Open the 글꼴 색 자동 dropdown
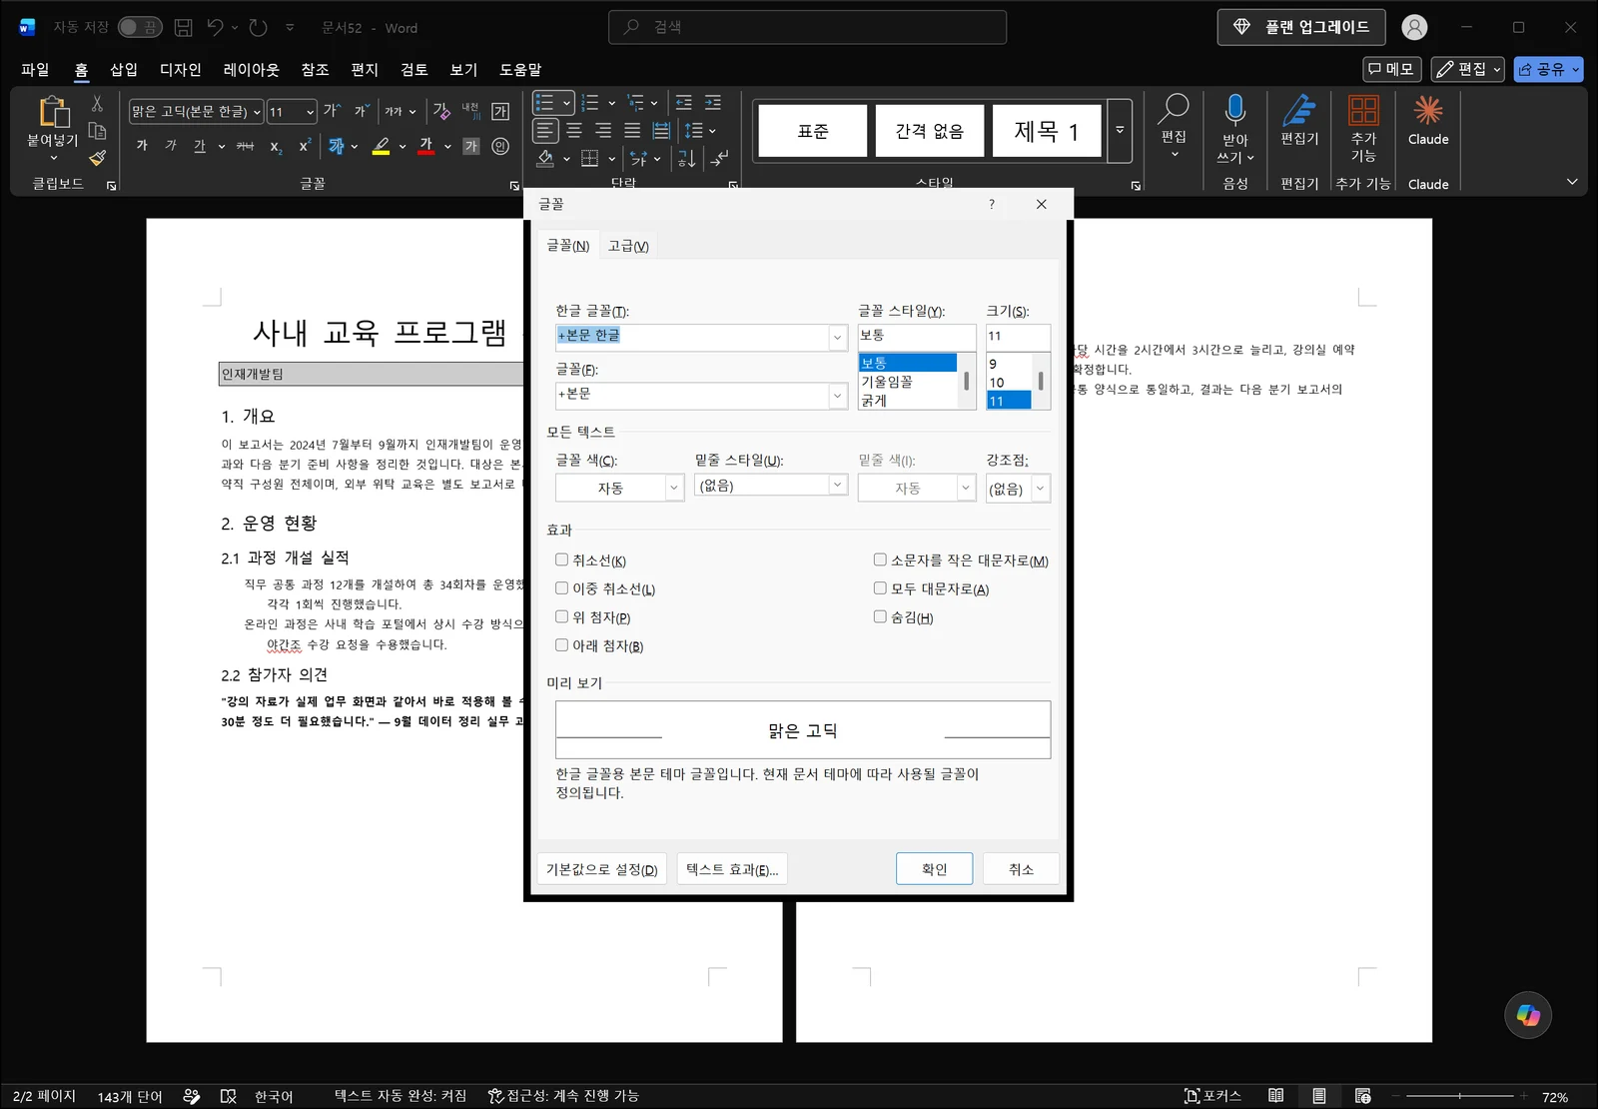 click(674, 488)
